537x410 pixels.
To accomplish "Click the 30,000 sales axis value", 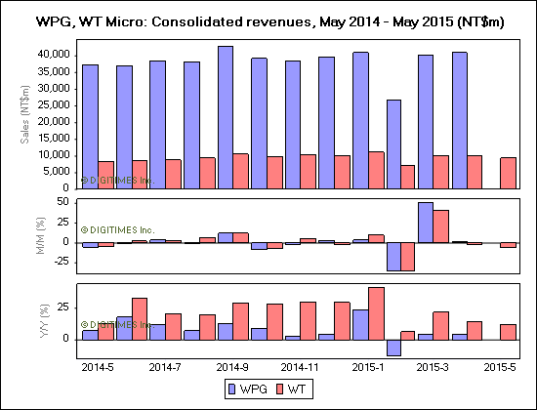I will [x=54, y=89].
